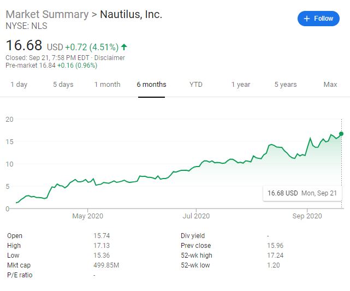Select the 6 months tab
The width and height of the screenshot is (350, 291).
152,85
